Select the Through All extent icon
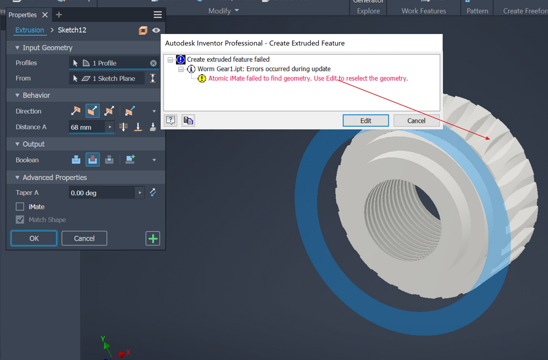The height and width of the screenshot is (360, 548). 123,127
